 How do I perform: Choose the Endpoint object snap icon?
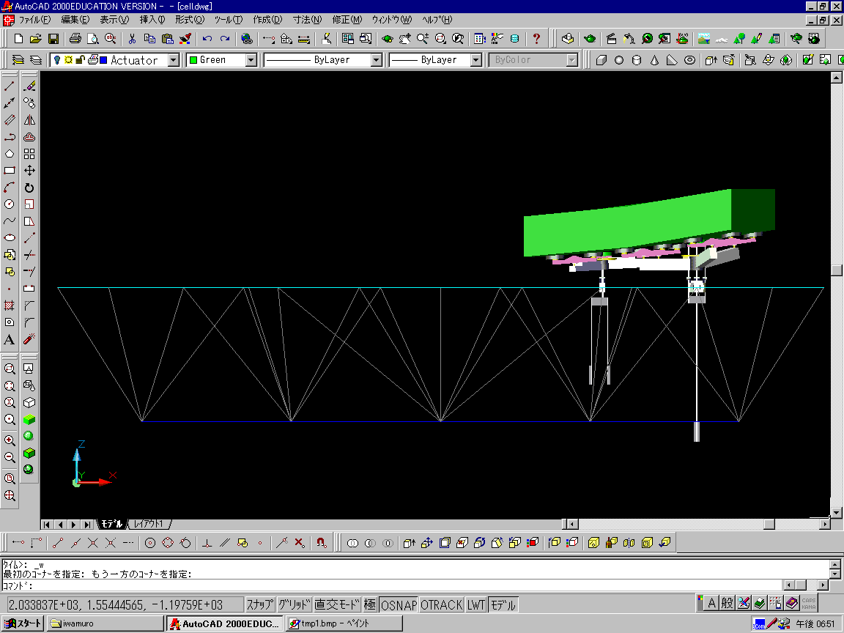(x=58, y=543)
